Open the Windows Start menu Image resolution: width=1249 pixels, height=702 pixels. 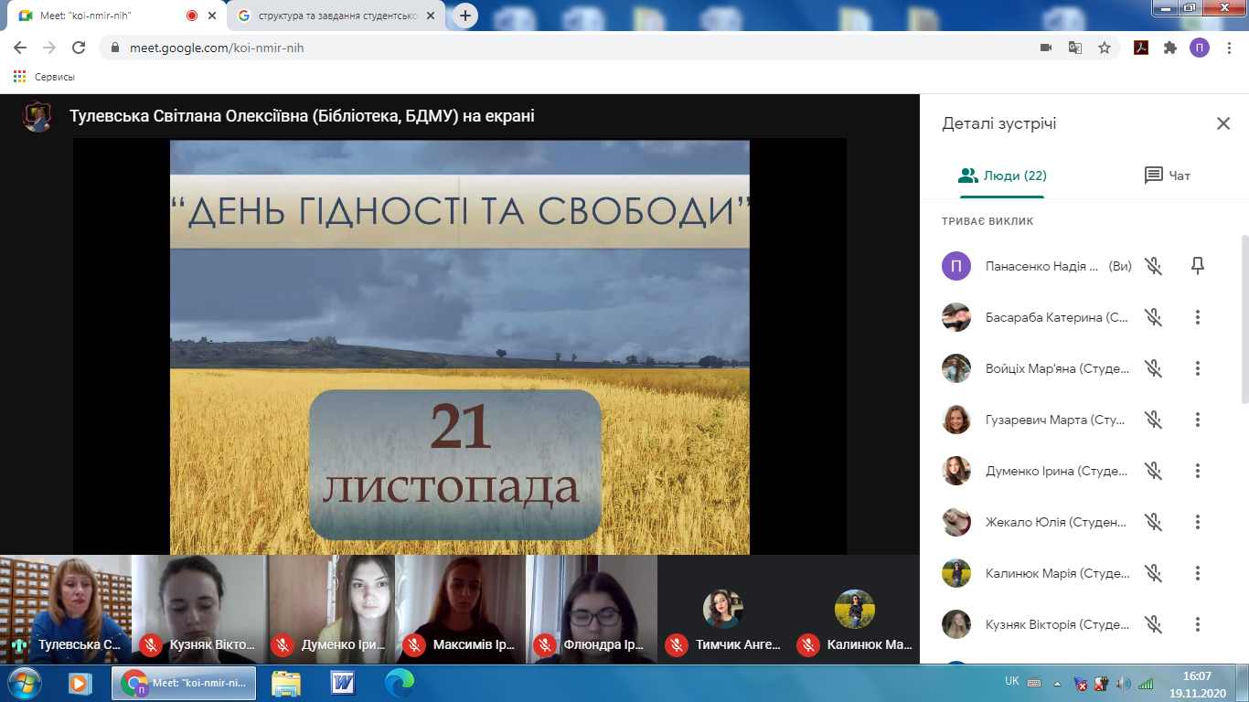point(23,683)
